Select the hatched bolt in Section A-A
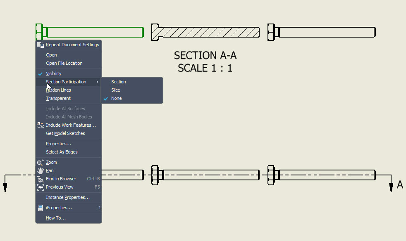 (205, 32)
